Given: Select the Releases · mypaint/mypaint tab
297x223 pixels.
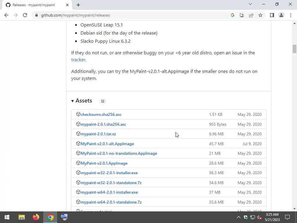Looking at the screenshot, I should pos(37,5).
